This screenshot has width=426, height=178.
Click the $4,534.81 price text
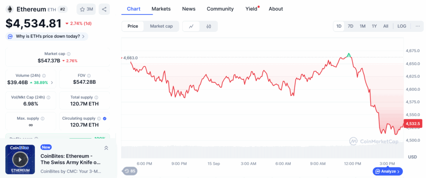[34, 24]
